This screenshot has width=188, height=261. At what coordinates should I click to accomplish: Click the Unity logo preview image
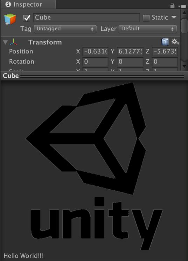(x=94, y=165)
